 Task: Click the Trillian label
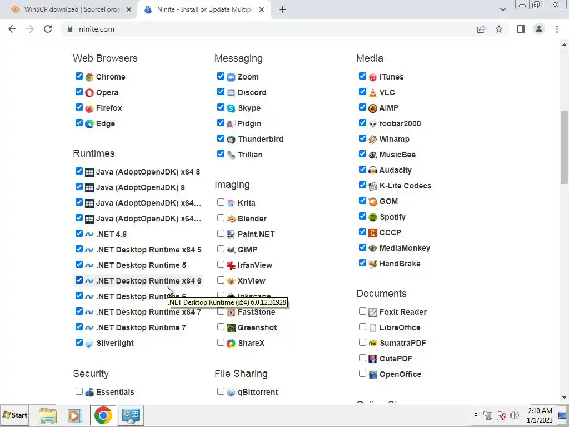[x=250, y=155]
